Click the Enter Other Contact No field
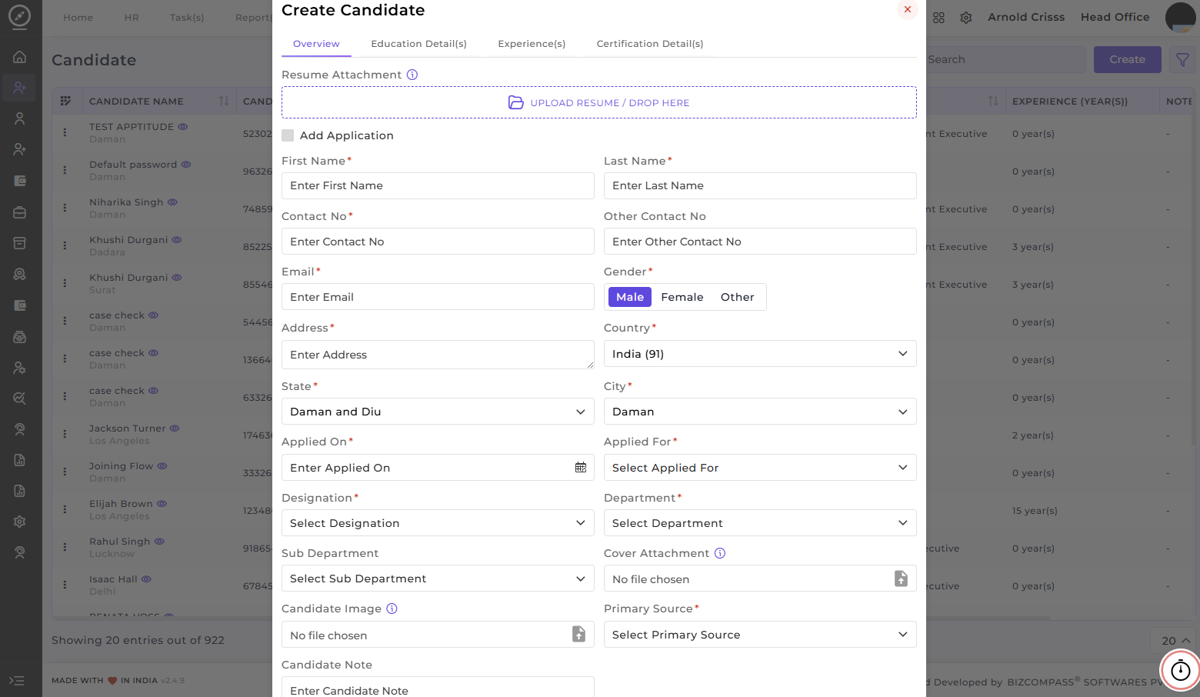This screenshot has height=697, width=1200. point(760,242)
